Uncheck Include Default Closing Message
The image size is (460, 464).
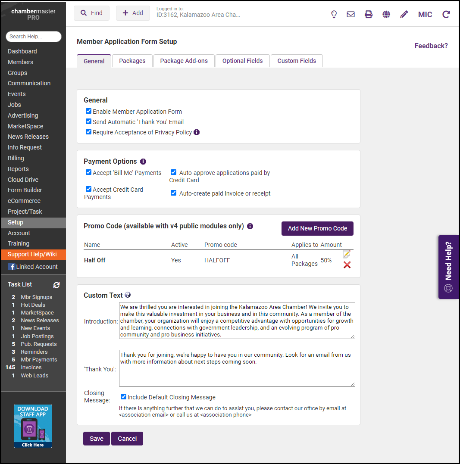[123, 397]
